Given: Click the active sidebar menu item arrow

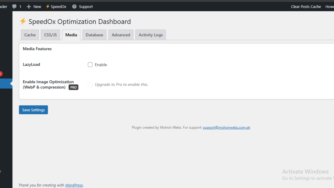Looking at the screenshot, I should [11, 84].
